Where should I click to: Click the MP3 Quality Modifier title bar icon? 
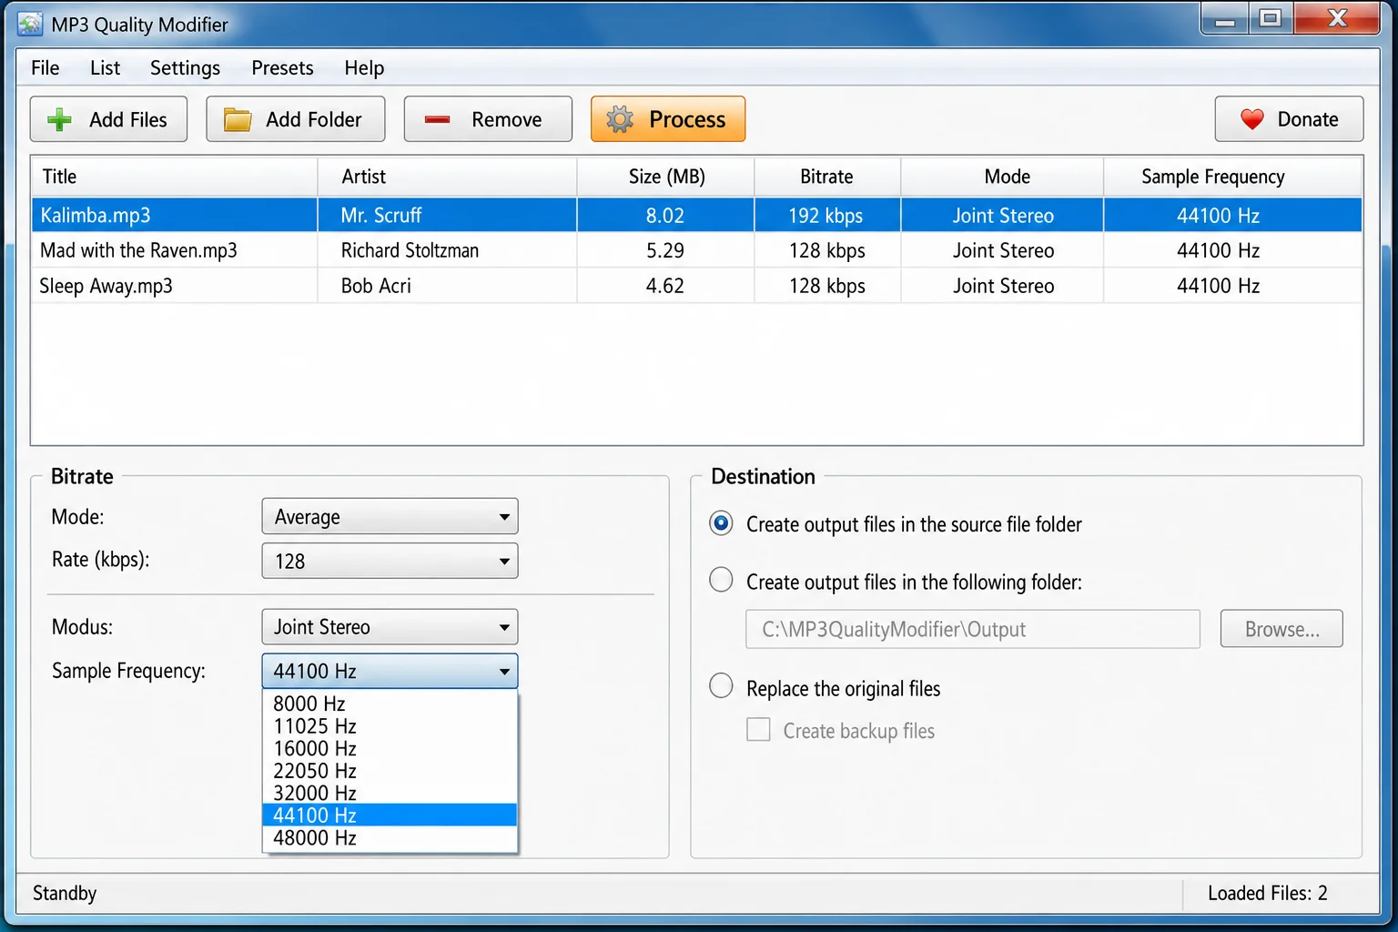30,24
